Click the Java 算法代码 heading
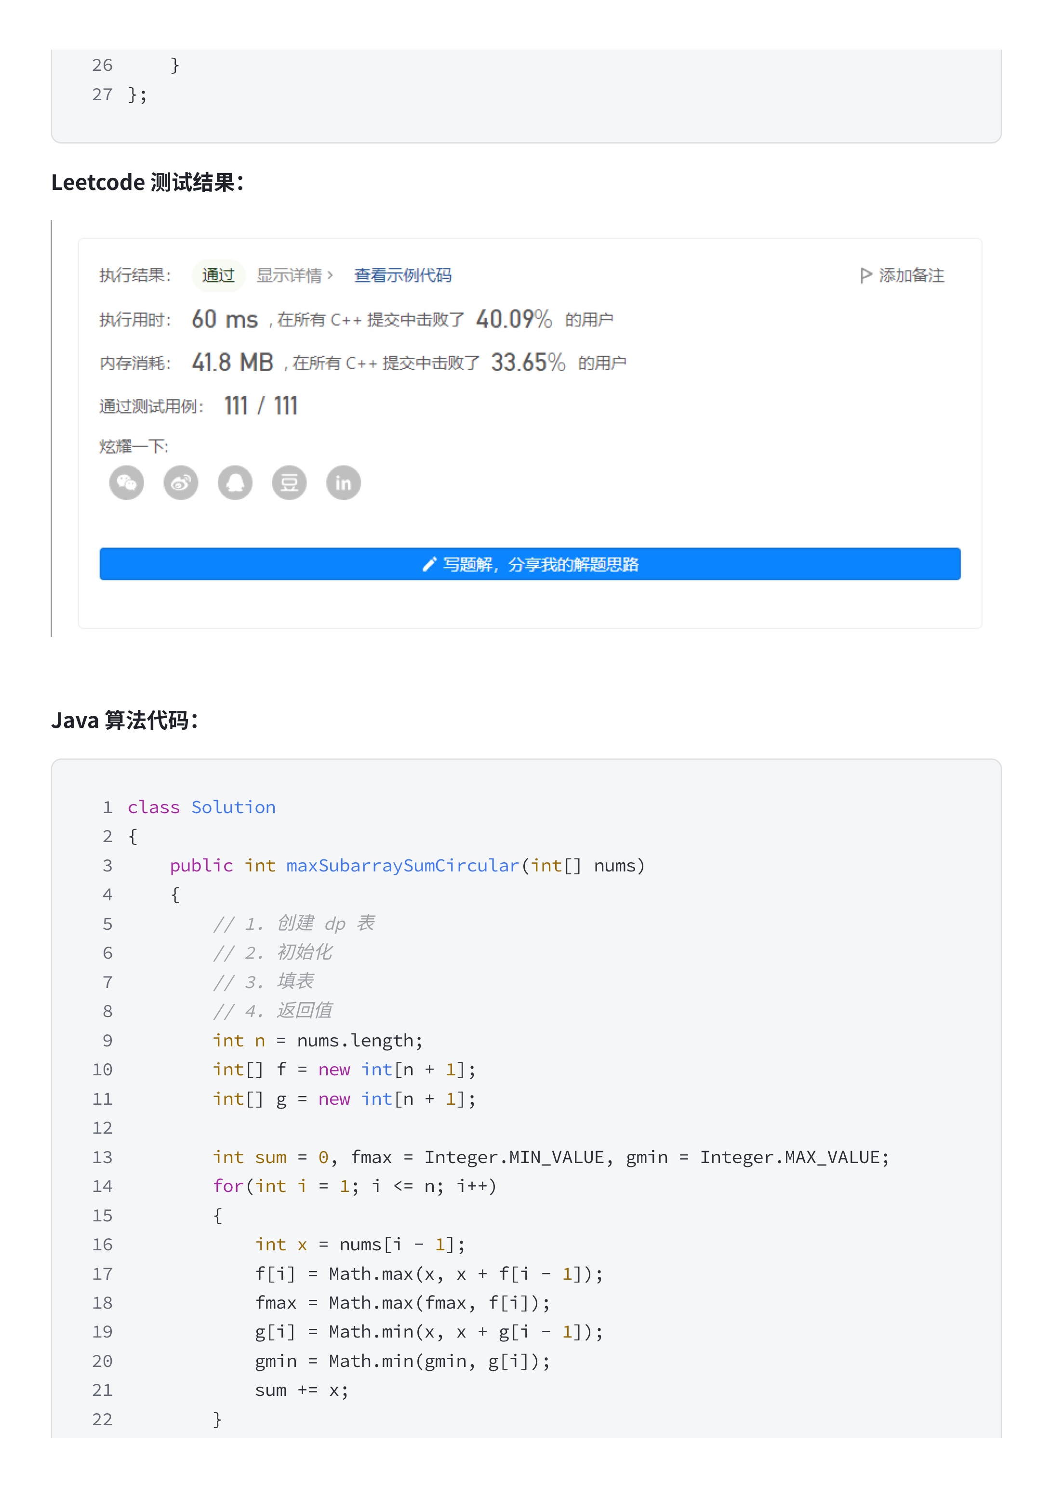This screenshot has height=1486, width=1051. point(125,720)
